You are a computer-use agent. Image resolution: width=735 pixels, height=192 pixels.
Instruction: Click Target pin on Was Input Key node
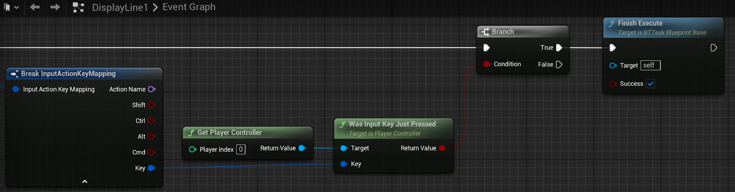[x=344, y=148]
